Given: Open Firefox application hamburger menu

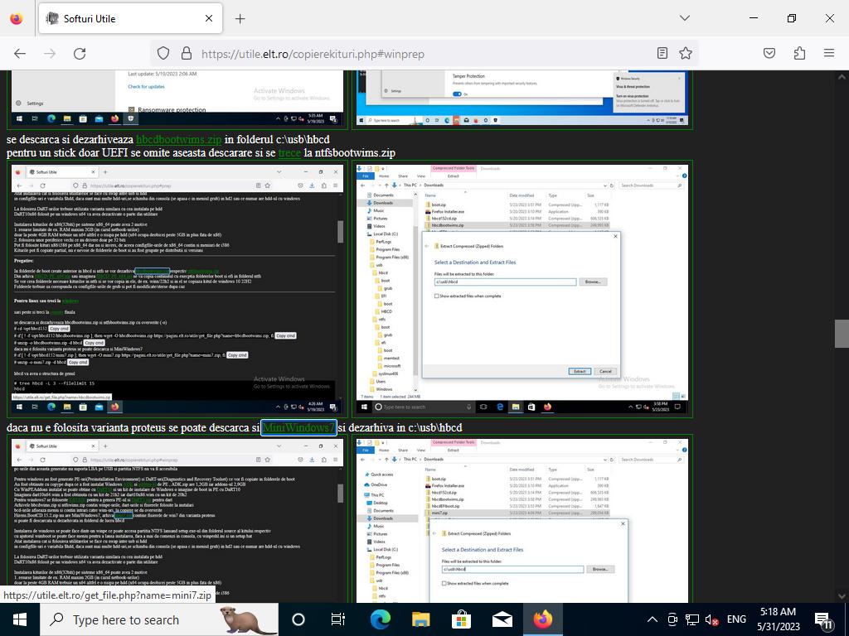Looking at the screenshot, I should coord(828,54).
